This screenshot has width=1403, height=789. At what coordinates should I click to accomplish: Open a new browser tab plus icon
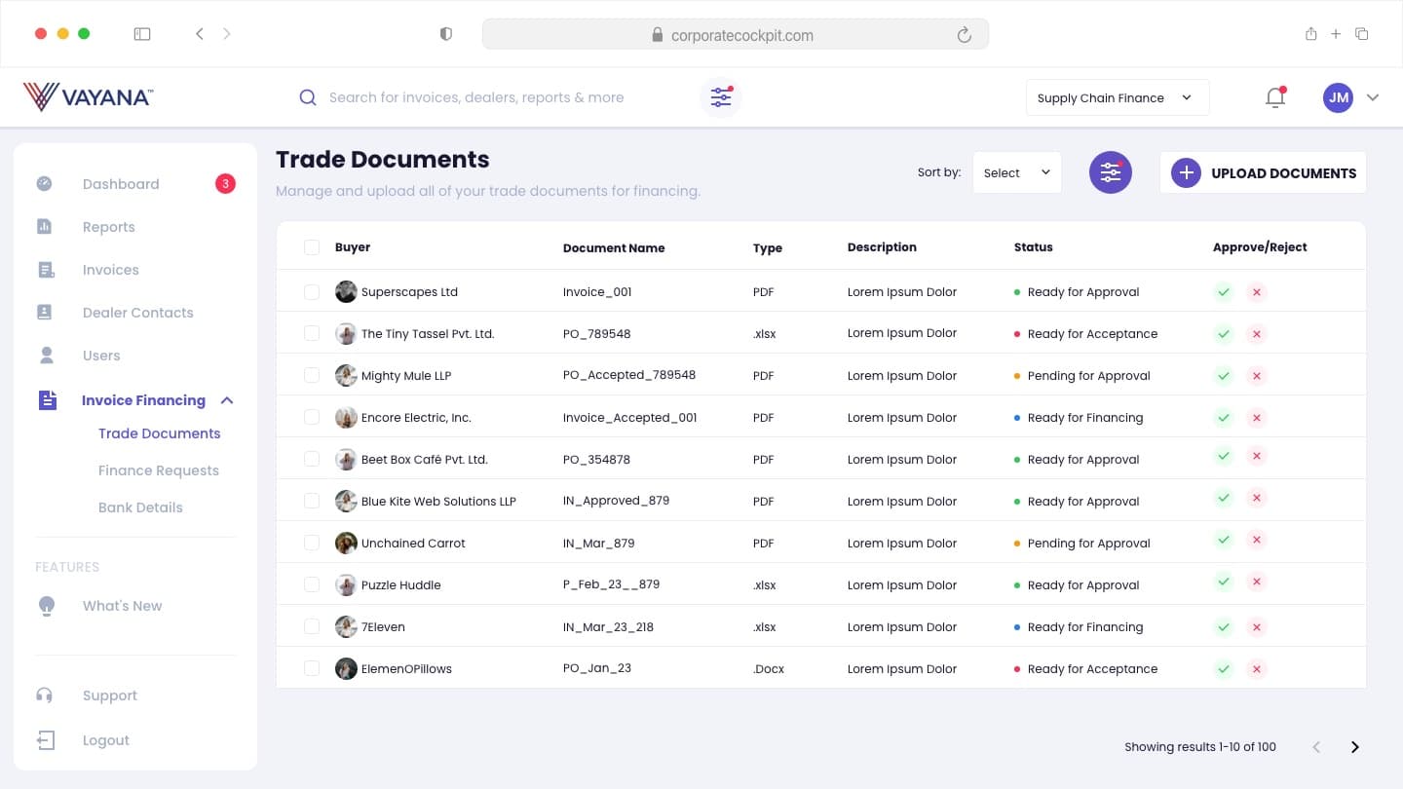coord(1336,34)
